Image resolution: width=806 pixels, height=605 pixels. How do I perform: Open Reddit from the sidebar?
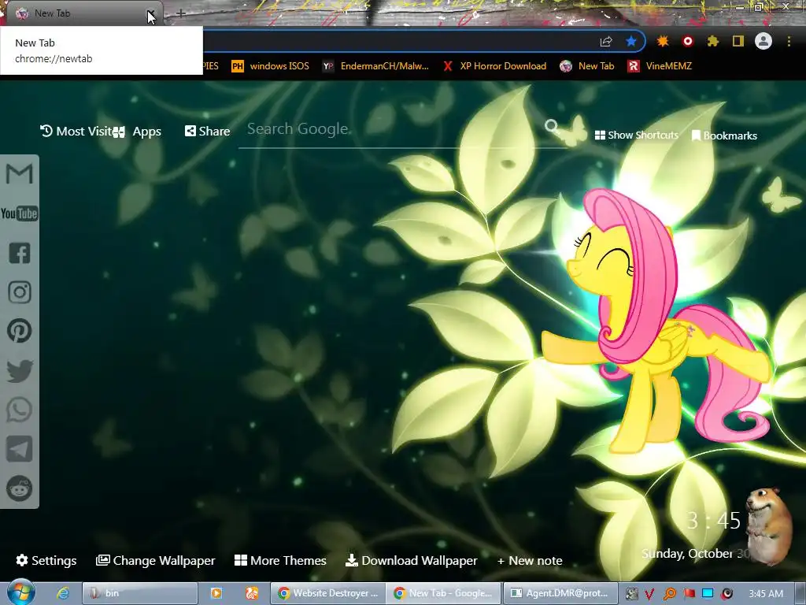tap(20, 488)
